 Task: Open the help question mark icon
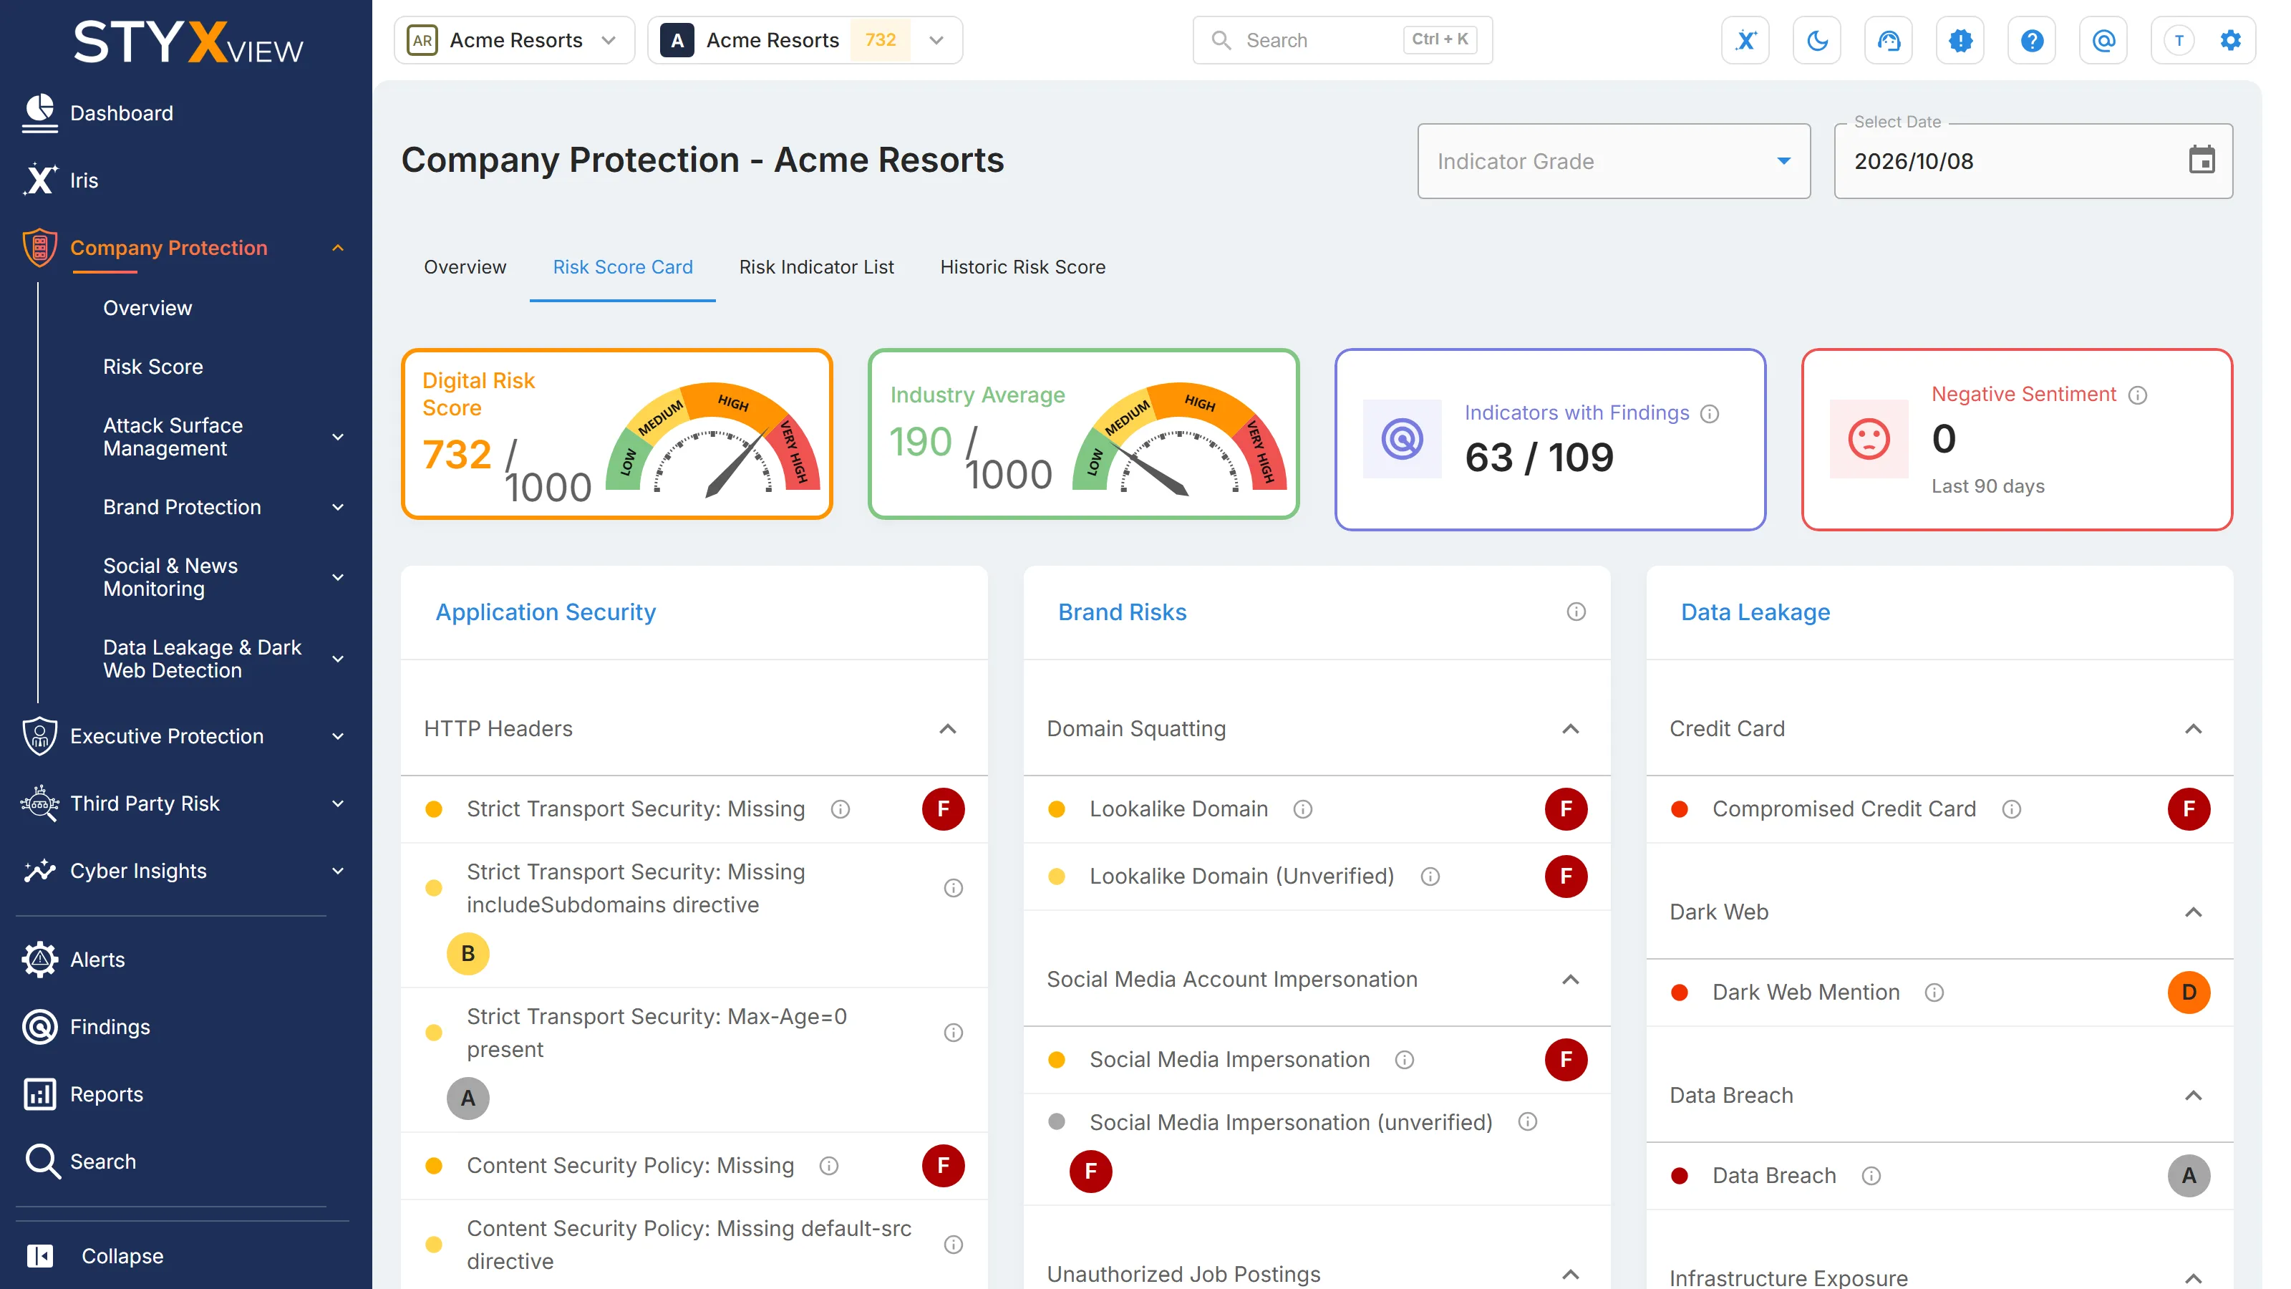click(x=2031, y=40)
